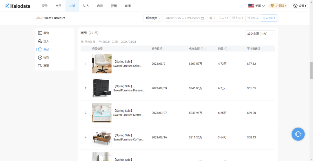Click the $367.53万 sales amount
Image resolution: width=313 pixels, height=161 pixels.
click(x=196, y=64)
